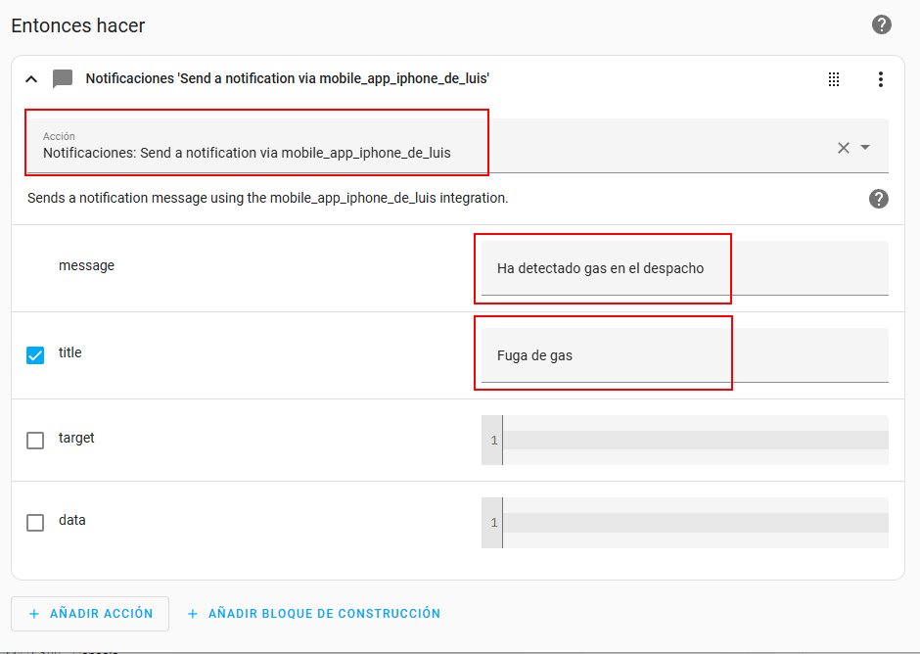This screenshot has width=920, height=654.
Task: Click inside the target code editor
Action: [693, 440]
